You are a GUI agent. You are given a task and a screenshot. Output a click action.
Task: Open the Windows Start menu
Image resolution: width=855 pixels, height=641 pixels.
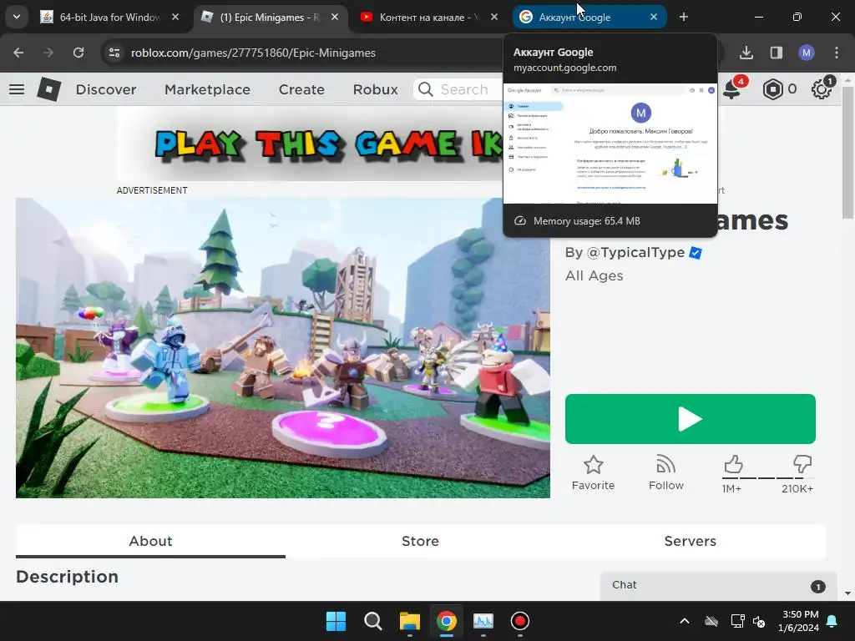pos(336,621)
